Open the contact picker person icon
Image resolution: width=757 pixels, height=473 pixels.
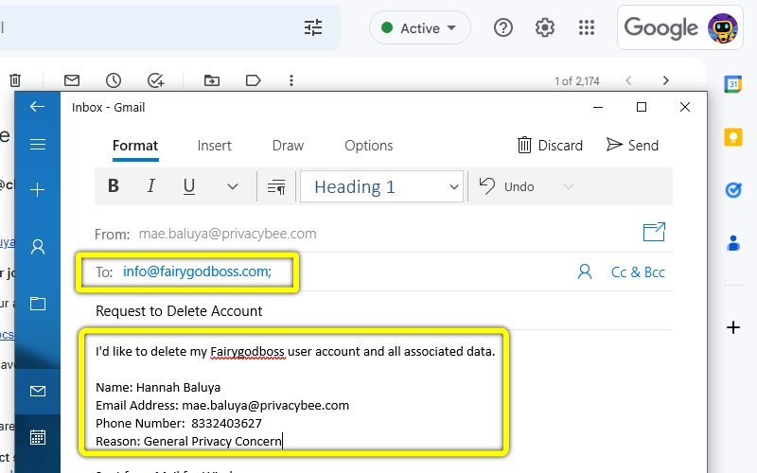[585, 272]
